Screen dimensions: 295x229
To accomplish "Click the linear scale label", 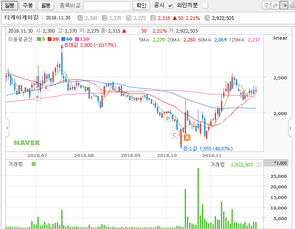I will (280, 38).
